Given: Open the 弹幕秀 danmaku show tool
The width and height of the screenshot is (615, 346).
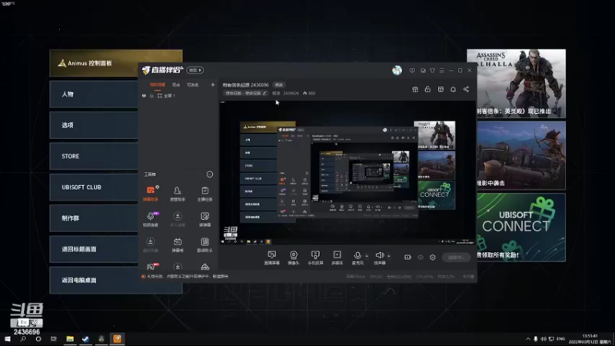Looking at the screenshot, I should (178, 245).
